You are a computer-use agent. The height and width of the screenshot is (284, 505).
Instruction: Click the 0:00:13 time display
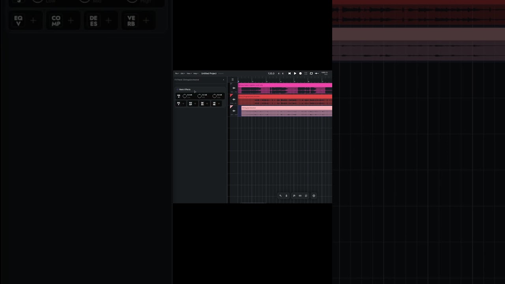coord(324,73)
